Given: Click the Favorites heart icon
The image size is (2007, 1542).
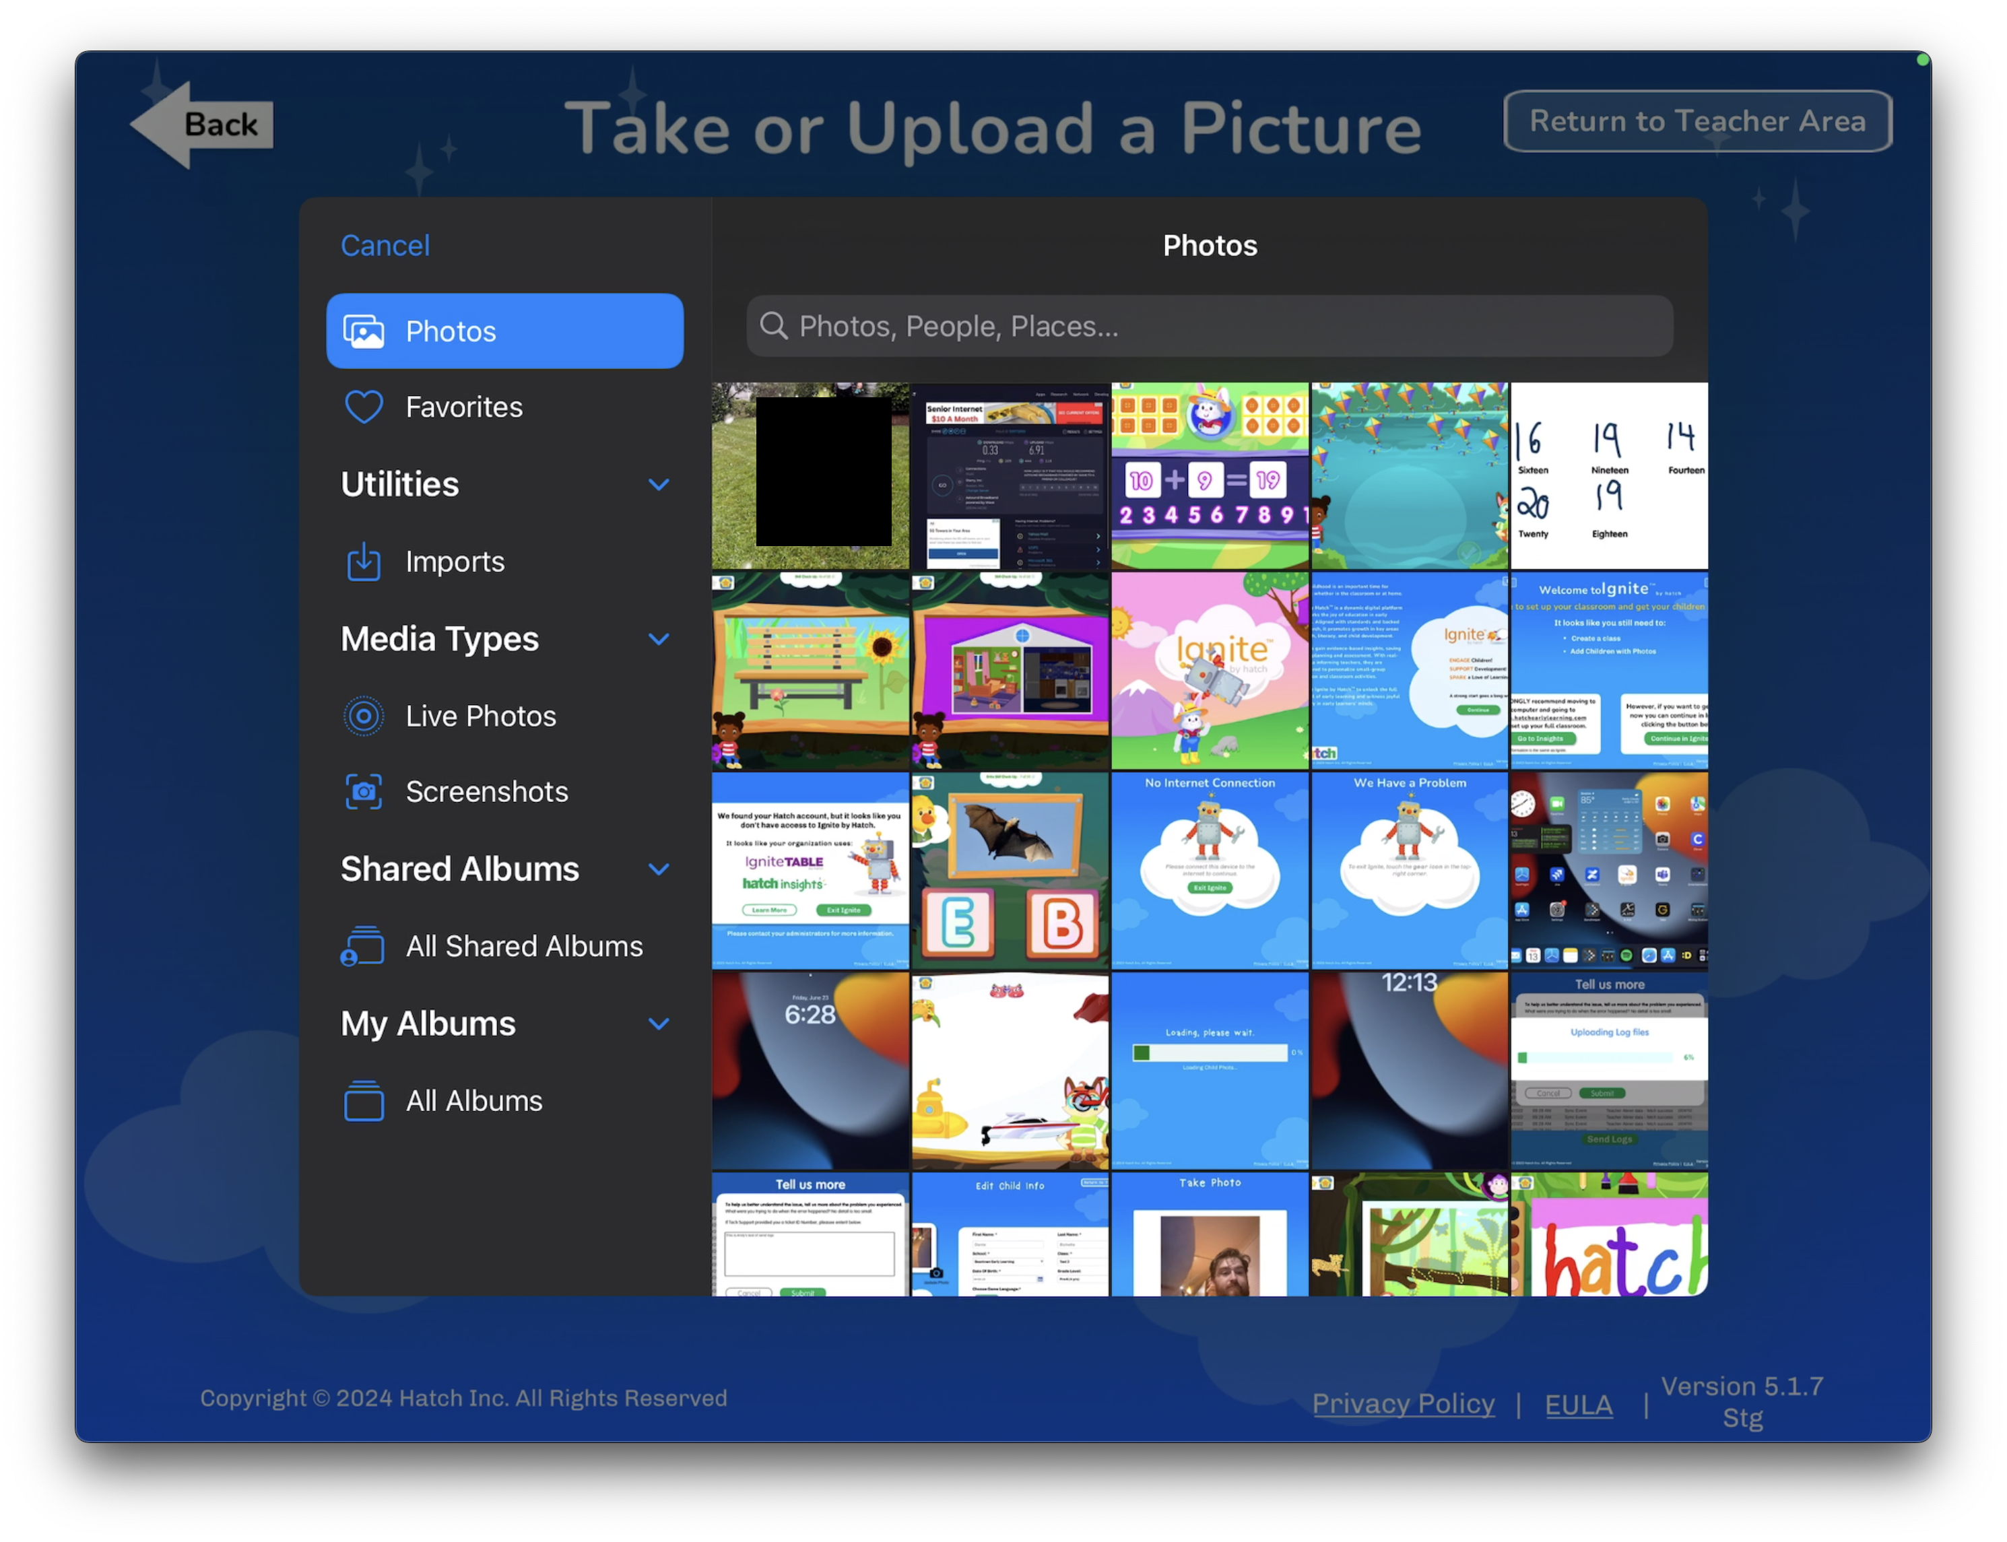Looking at the screenshot, I should 364,407.
